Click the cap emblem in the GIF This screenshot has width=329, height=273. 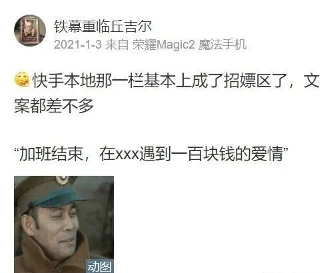coord(63,180)
